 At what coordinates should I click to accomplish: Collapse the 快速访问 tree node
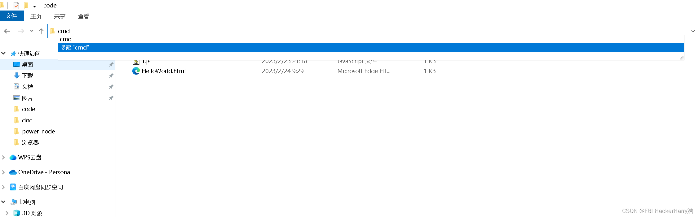tap(3, 53)
